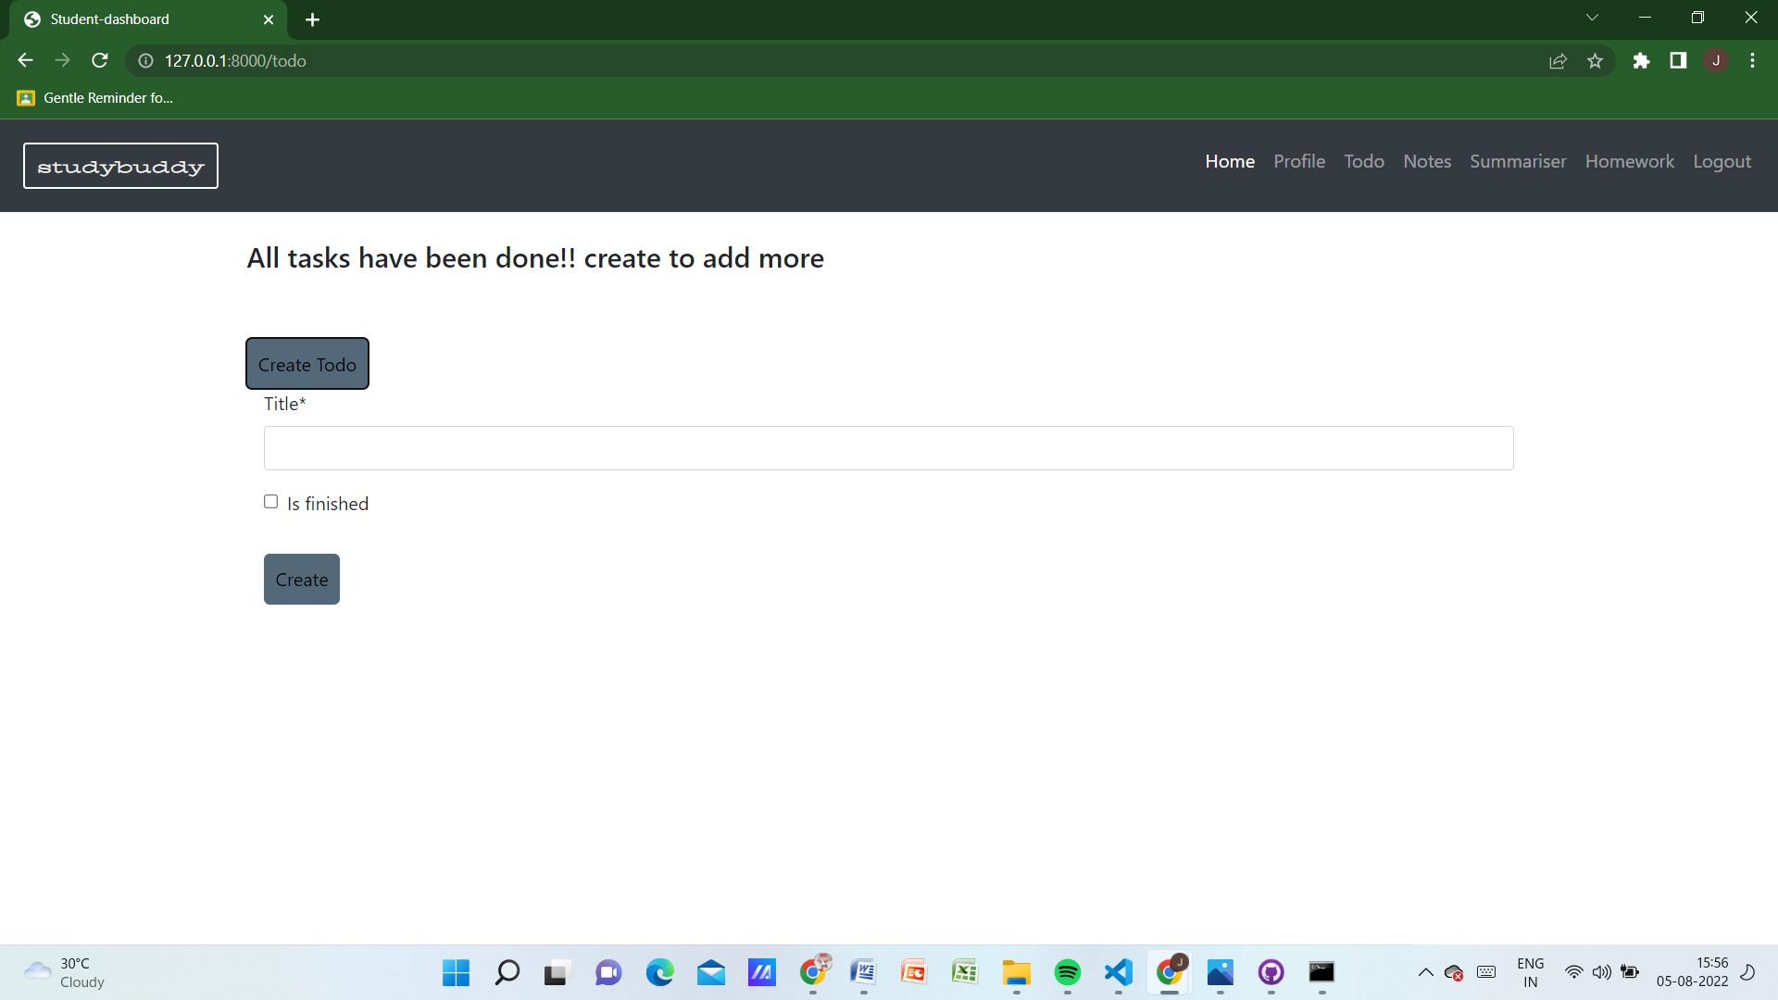Open Todo in the navbar
The width and height of the screenshot is (1778, 1000).
1364,161
